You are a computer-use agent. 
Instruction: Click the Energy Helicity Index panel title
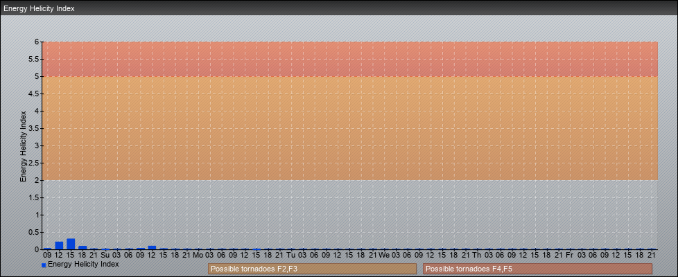coord(39,8)
